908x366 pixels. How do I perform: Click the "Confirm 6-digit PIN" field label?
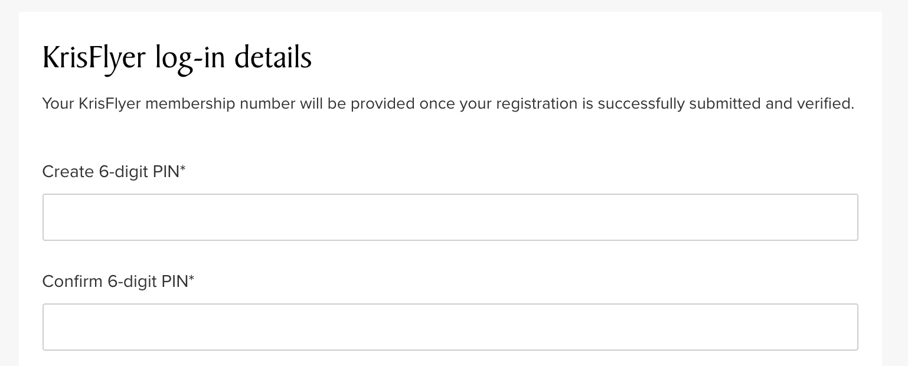point(118,282)
